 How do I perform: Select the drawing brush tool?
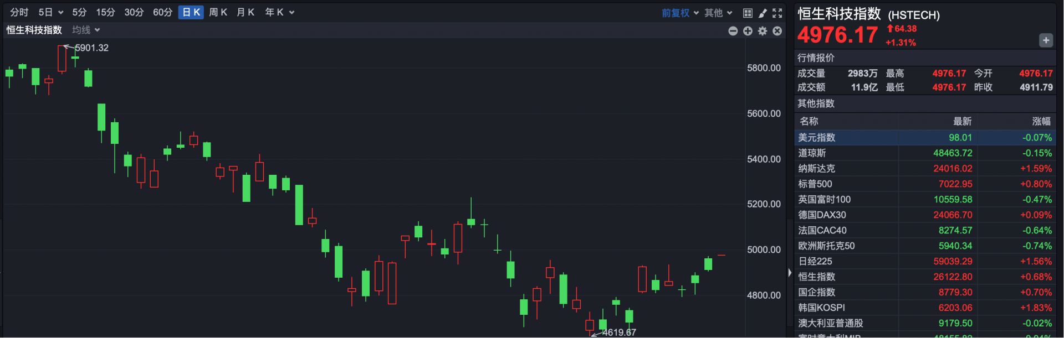[763, 13]
